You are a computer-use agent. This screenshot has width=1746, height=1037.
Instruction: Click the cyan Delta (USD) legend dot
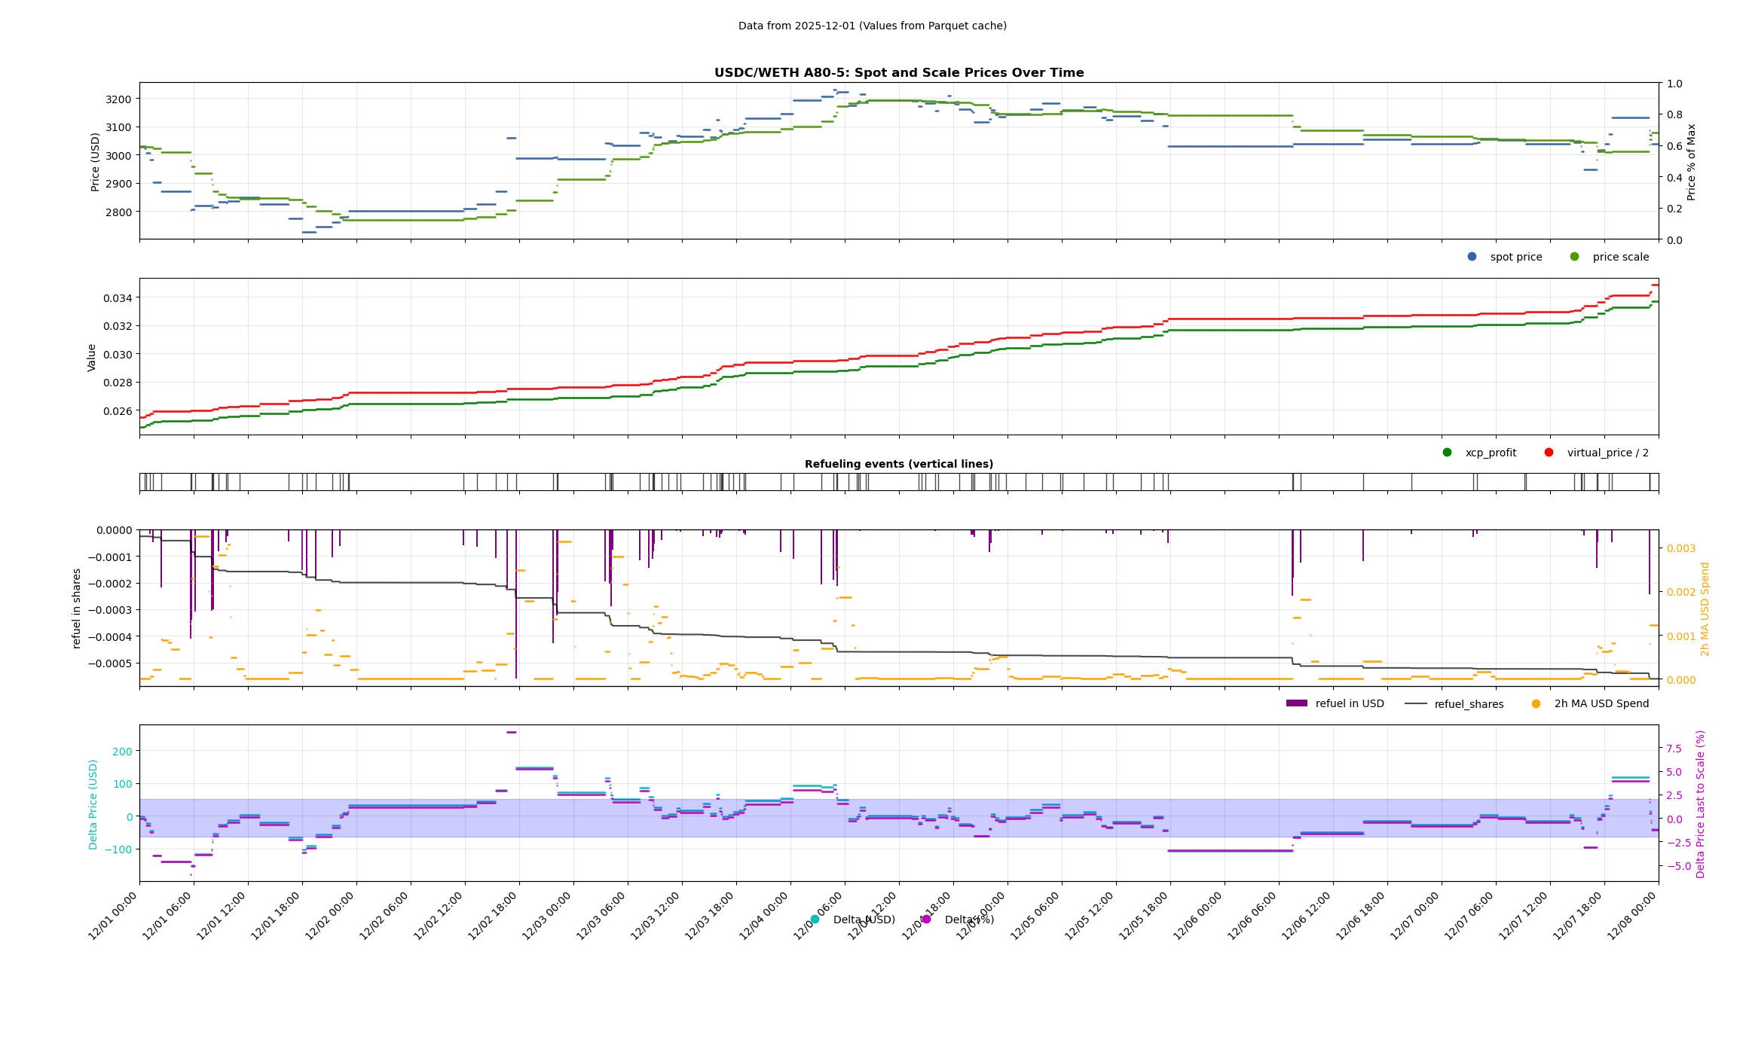pos(815,920)
